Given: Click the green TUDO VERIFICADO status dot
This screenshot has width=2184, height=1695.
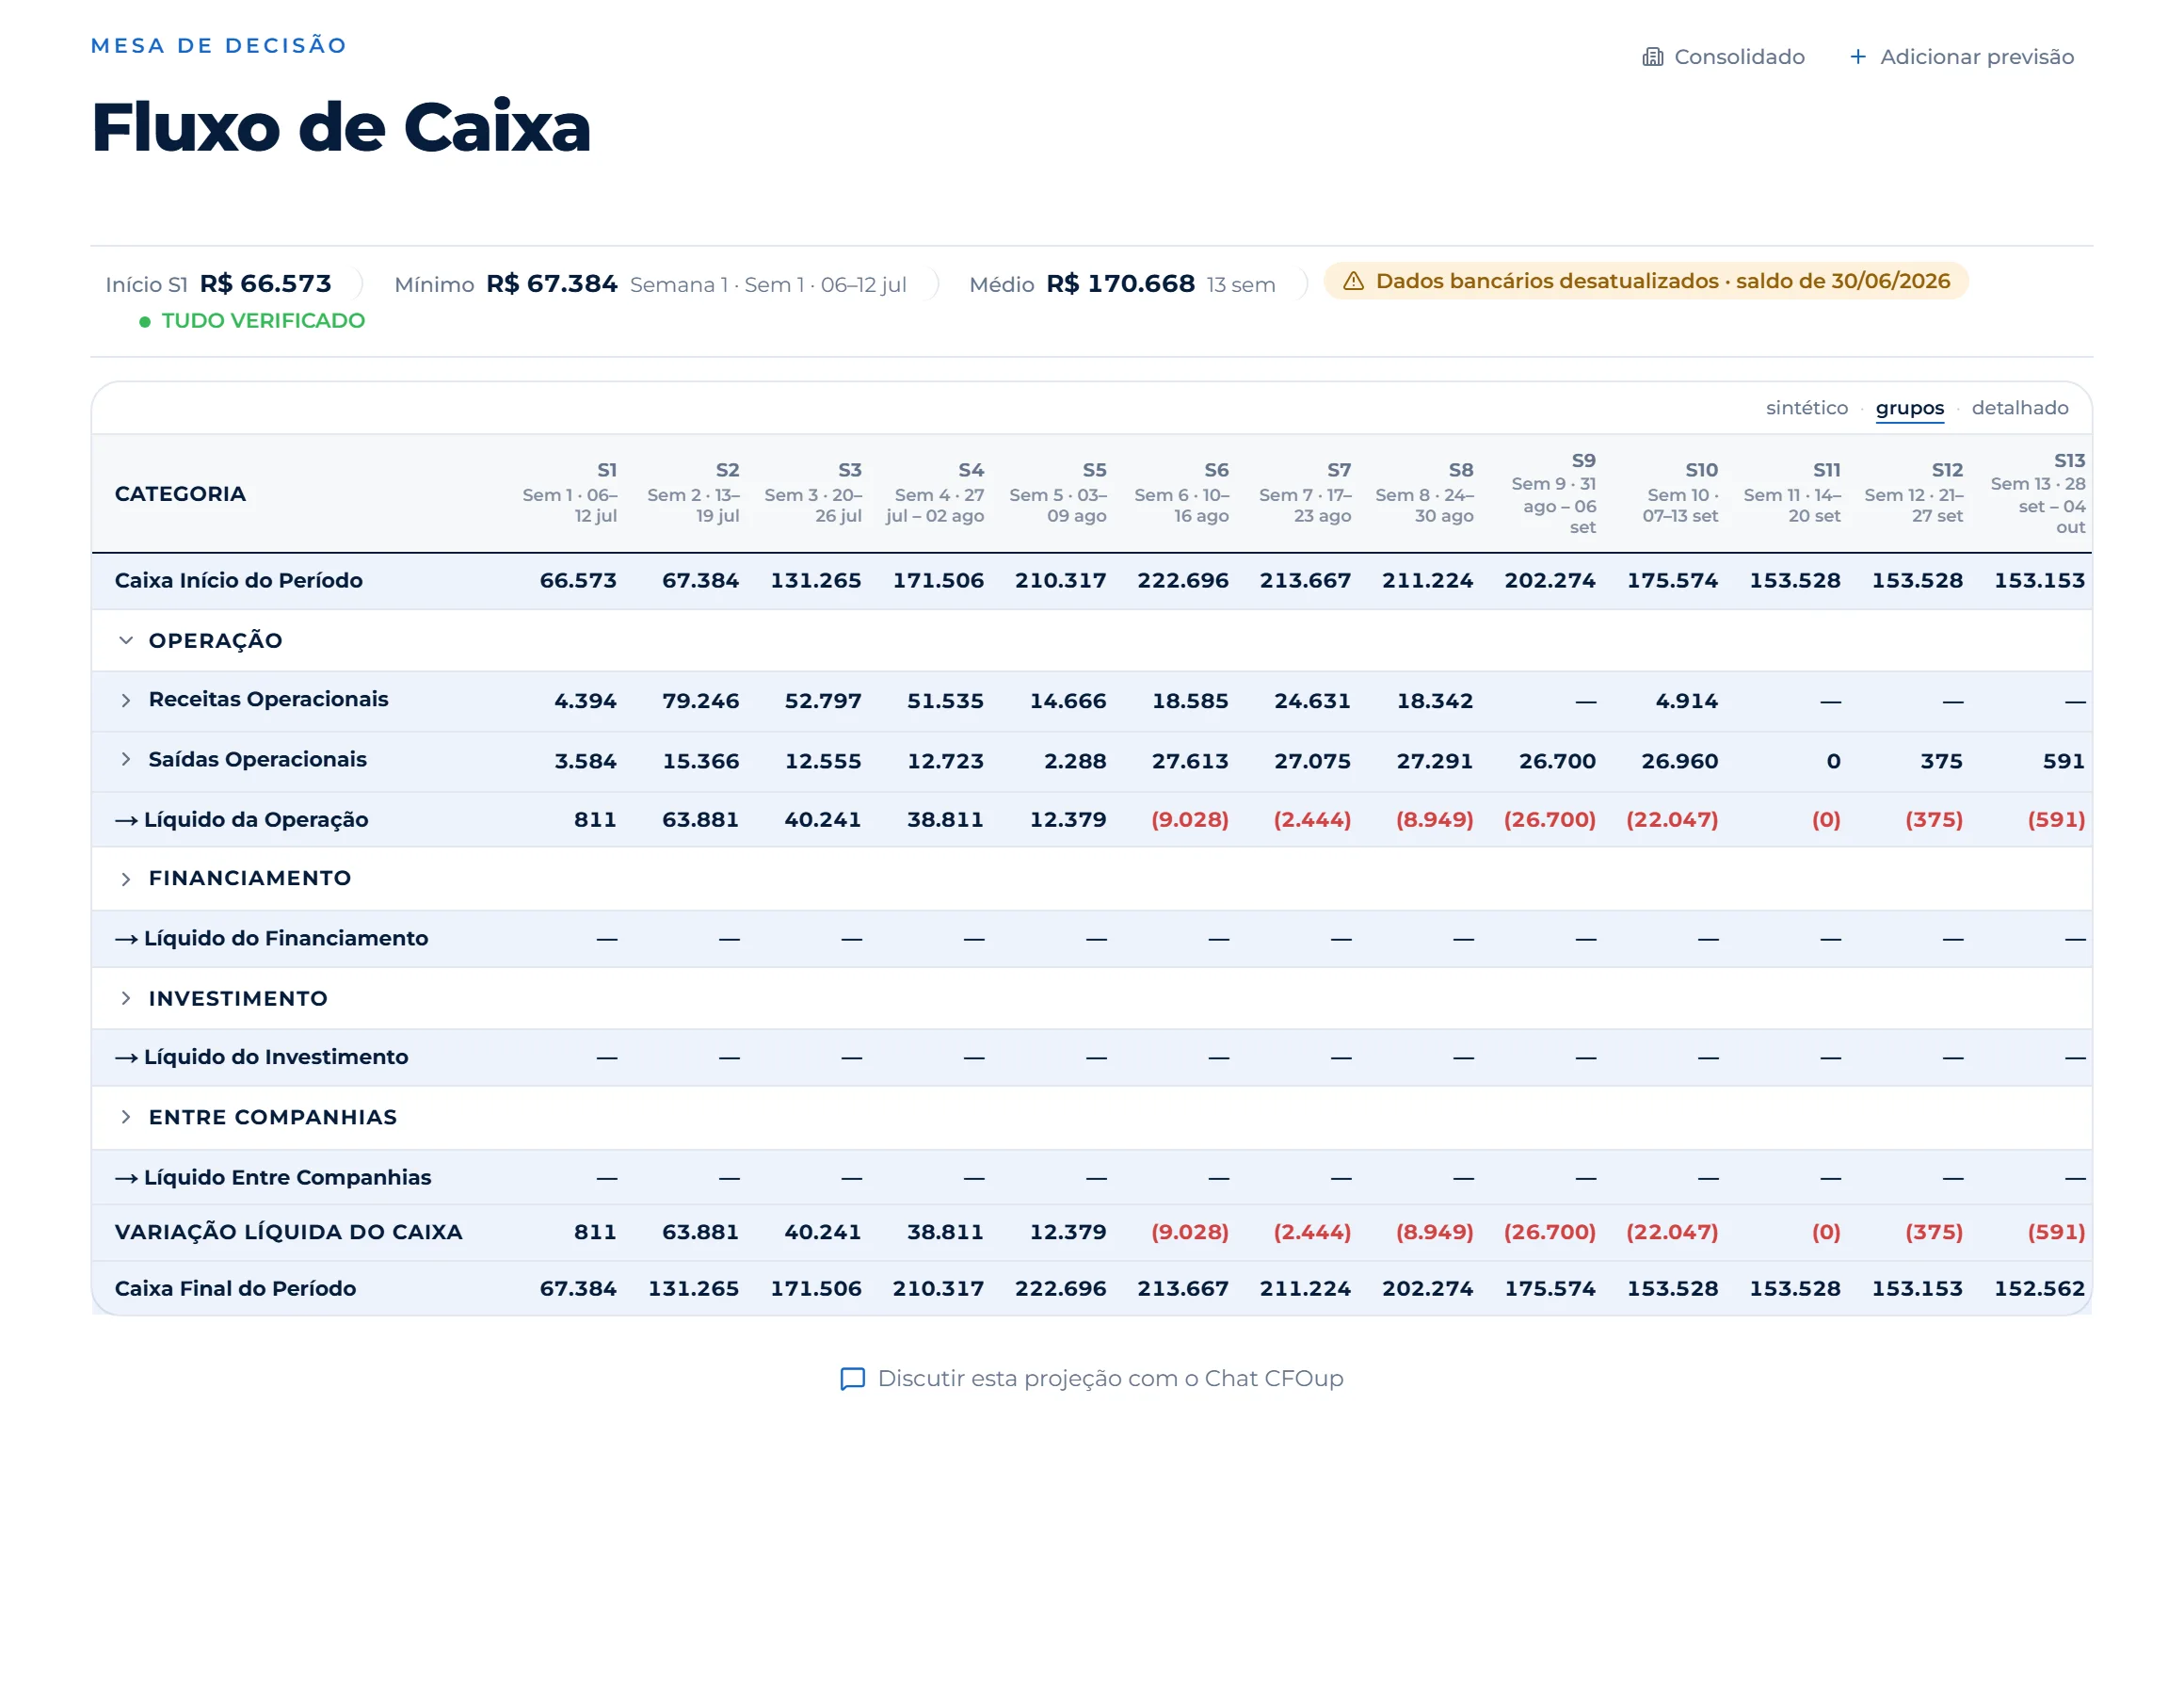Looking at the screenshot, I should point(145,321).
